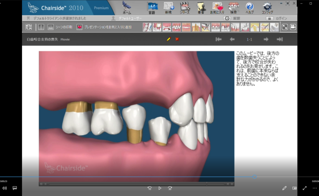The image size is (319, 196).
Task: Select the first category thumbnail with toothbrush
Action: click(147, 27)
